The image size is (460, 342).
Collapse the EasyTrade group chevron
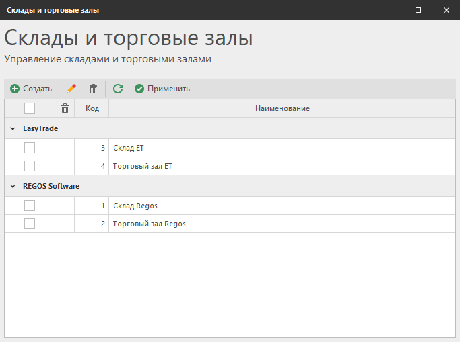[x=13, y=128]
